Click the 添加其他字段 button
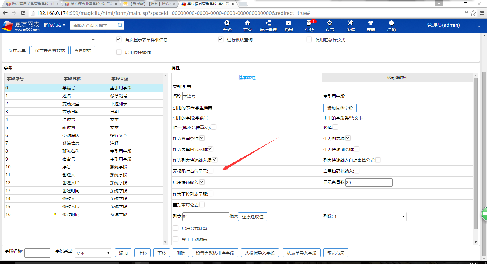Screen dimensions: 487x264 pos(340,108)
